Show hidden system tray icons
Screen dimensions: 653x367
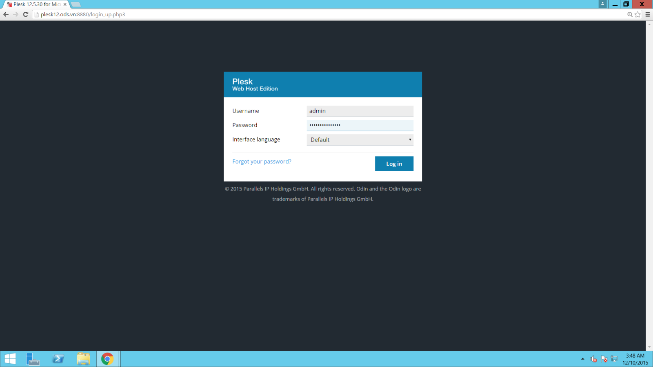582,359
